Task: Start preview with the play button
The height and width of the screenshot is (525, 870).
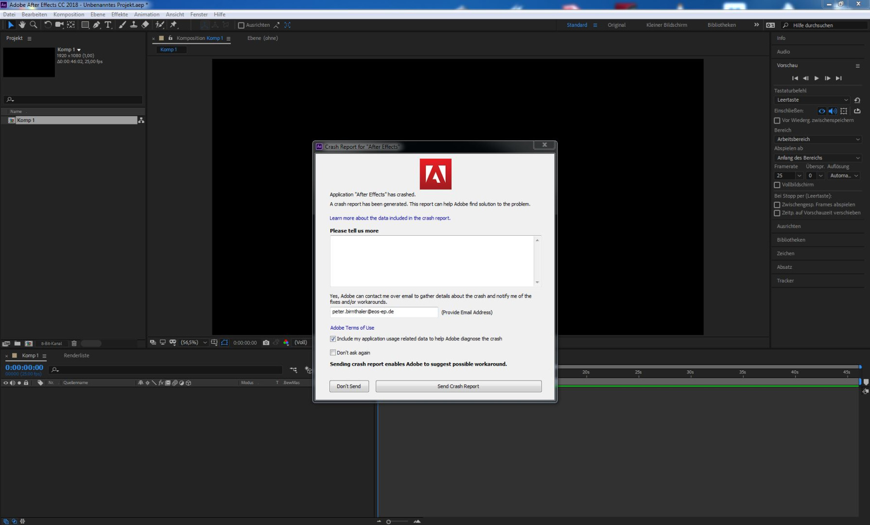Action: point(817,78)
